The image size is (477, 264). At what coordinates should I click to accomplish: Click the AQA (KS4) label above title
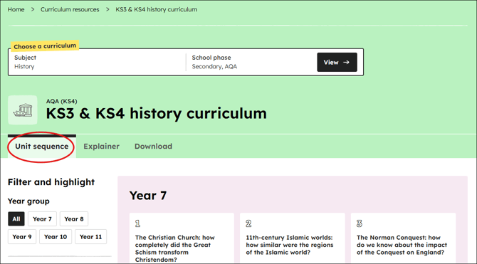pyautogui.click(x=61, y=101)
